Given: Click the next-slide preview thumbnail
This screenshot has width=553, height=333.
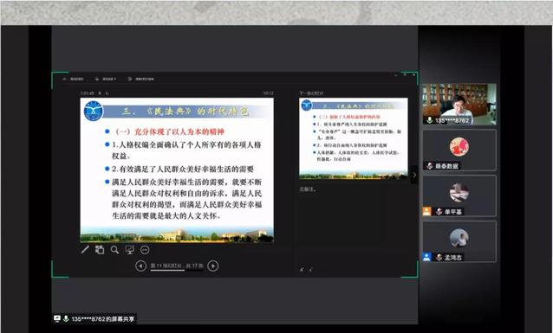Looking at the screenshot, I should tap(354, 138).
